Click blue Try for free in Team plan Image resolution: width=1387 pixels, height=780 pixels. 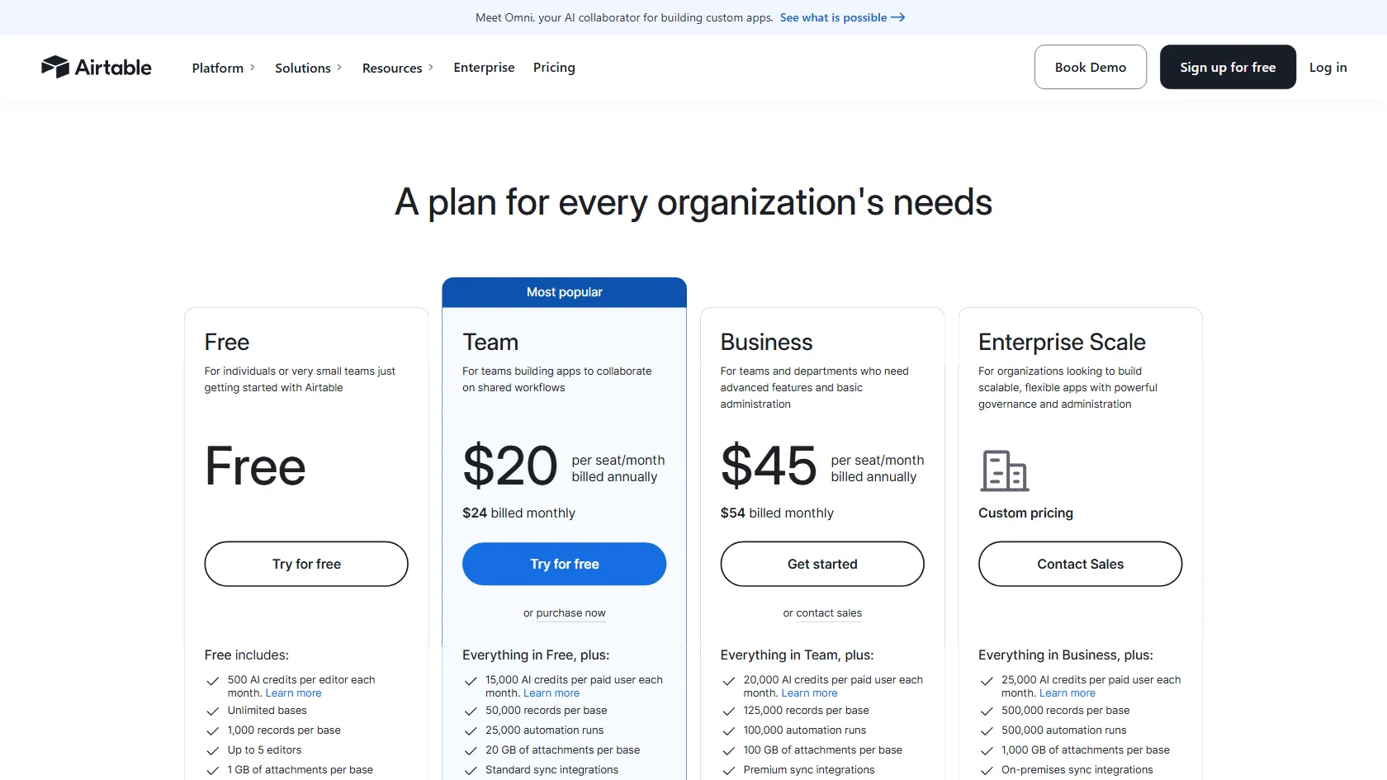coord(565,564)
